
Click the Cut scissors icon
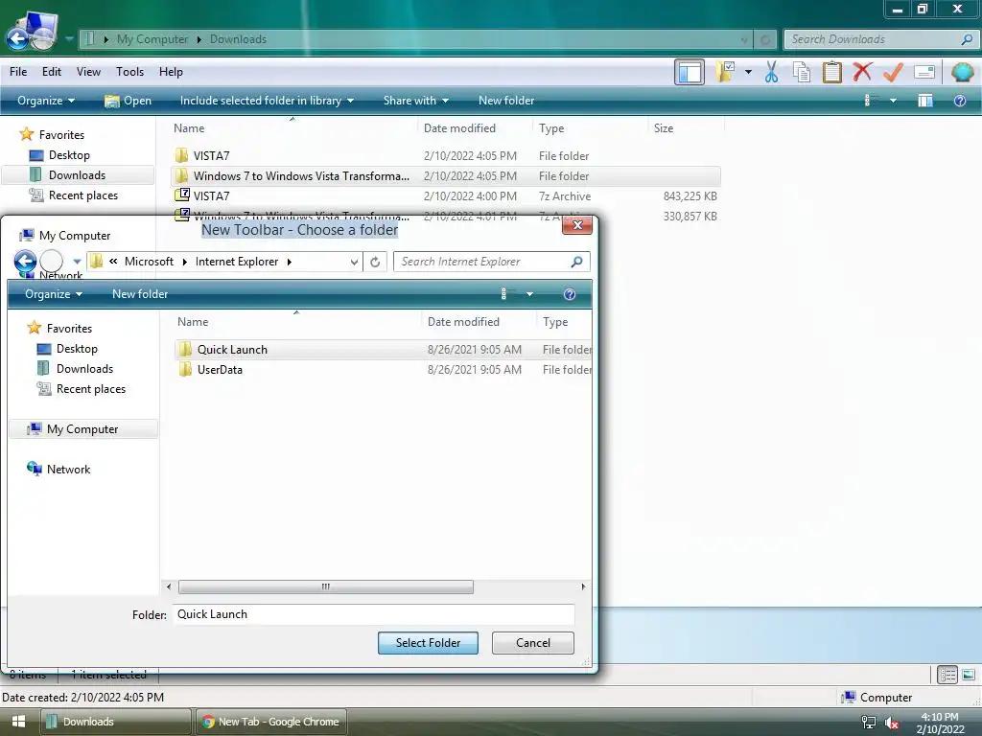[x=771, y=72]
